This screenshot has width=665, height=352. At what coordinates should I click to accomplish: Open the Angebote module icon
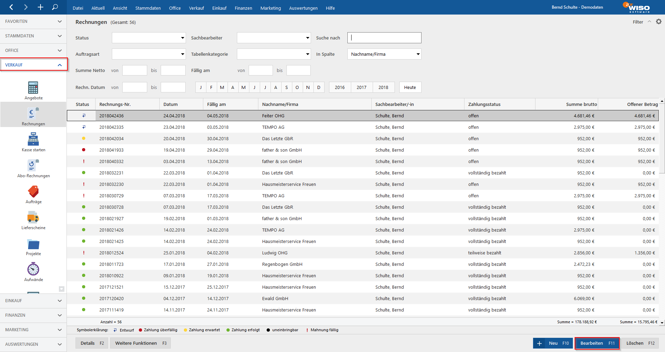click(x=33, y=88)
